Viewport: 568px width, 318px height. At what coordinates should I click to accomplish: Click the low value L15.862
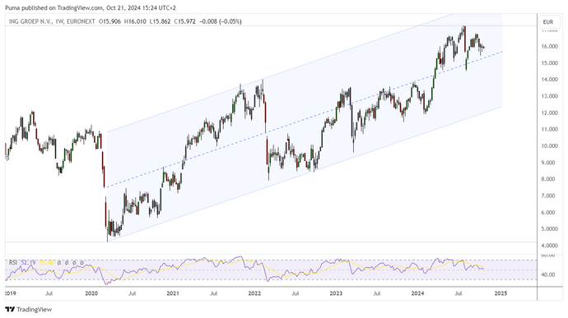[160, 21]
